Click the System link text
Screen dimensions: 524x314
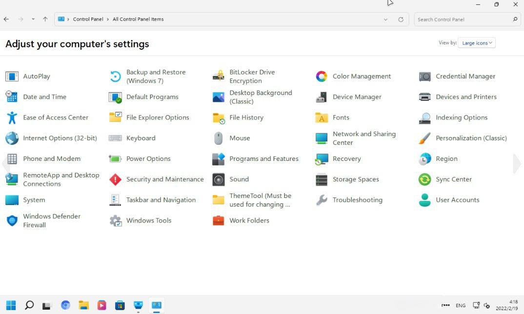tap(34, 200)
